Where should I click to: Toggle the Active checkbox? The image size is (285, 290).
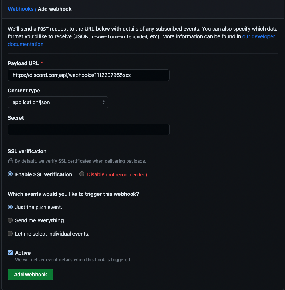pos(10,253)
